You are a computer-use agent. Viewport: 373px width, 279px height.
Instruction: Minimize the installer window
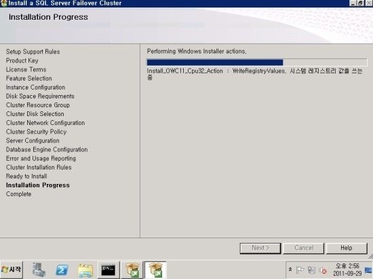pyautogui.click(x=353, y=3)
